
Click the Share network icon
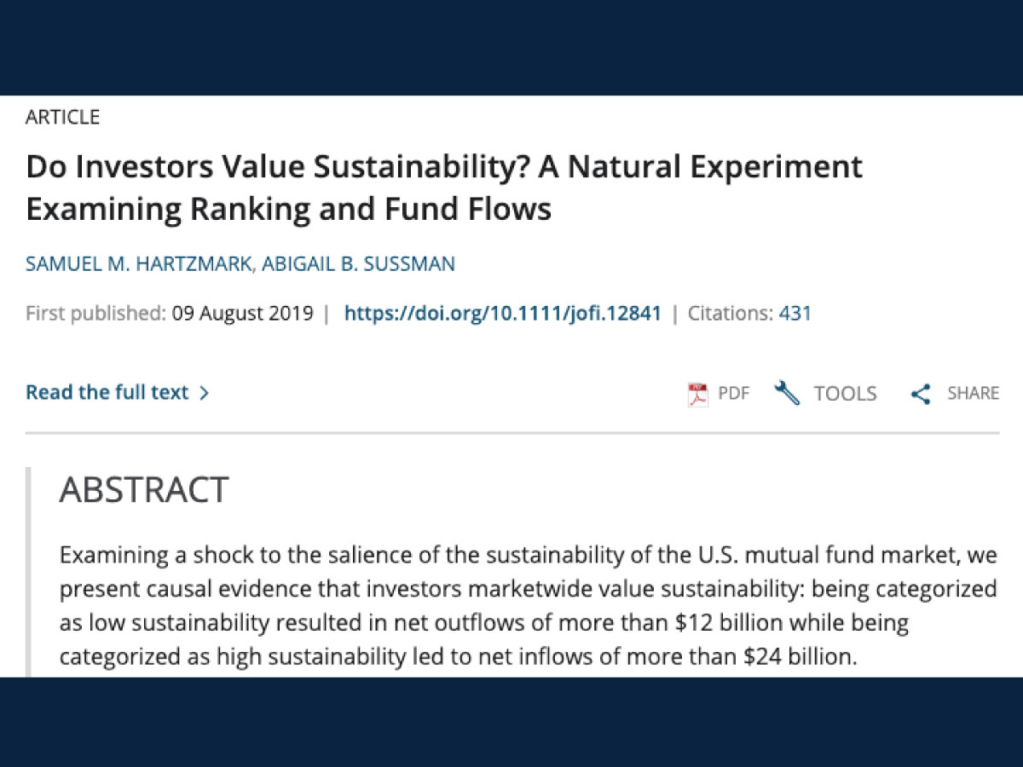click(x=920, y=394)
